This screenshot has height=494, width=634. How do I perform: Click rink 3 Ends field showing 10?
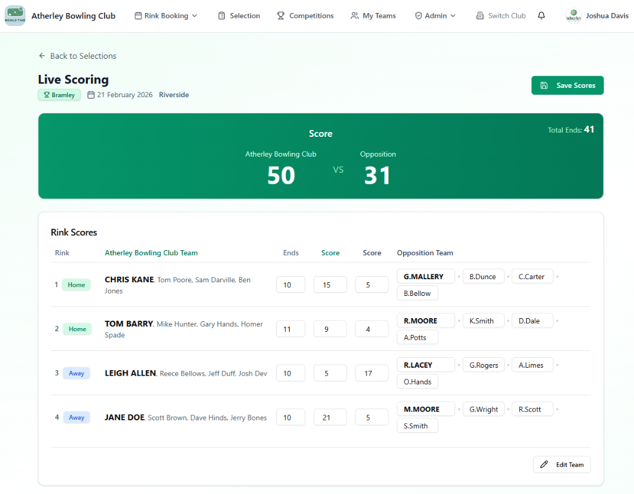point(291,373)
